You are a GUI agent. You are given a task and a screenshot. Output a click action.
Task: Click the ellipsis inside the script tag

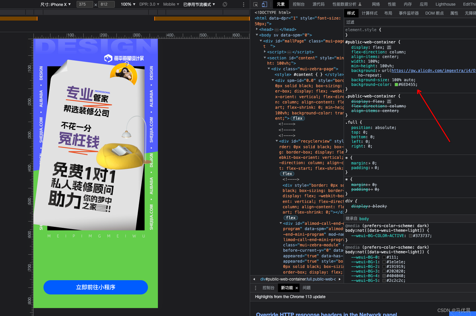click(x=289, y=52)
